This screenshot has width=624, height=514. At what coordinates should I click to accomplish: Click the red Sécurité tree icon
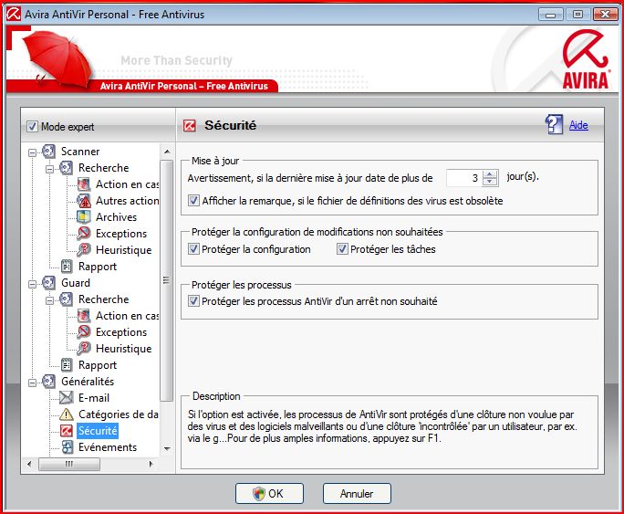(66, 431)
